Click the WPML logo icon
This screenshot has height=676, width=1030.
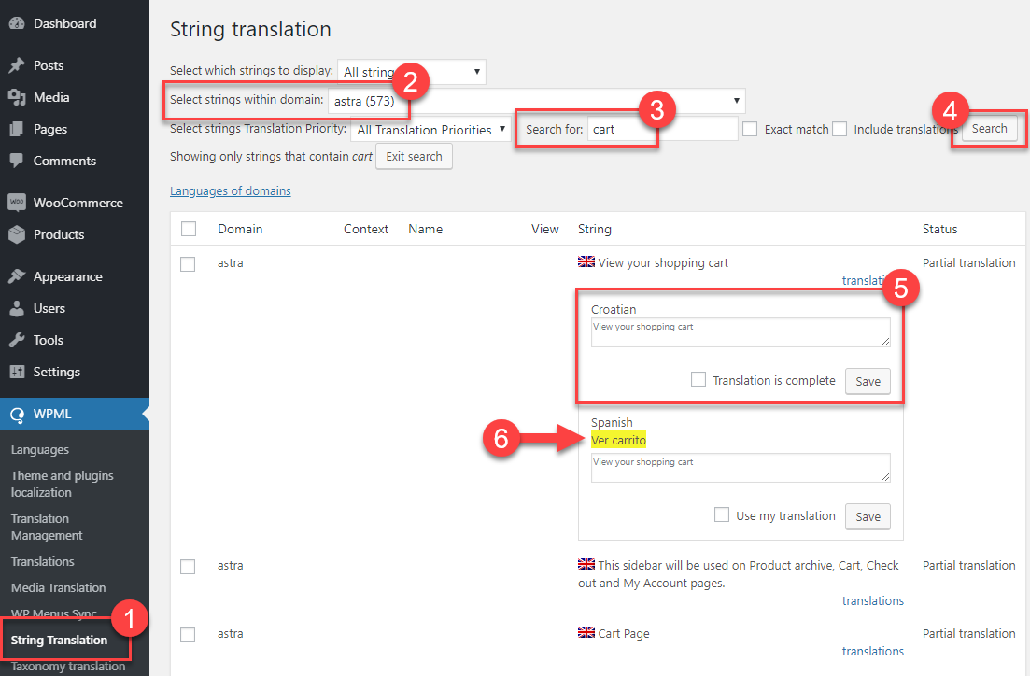17,414
